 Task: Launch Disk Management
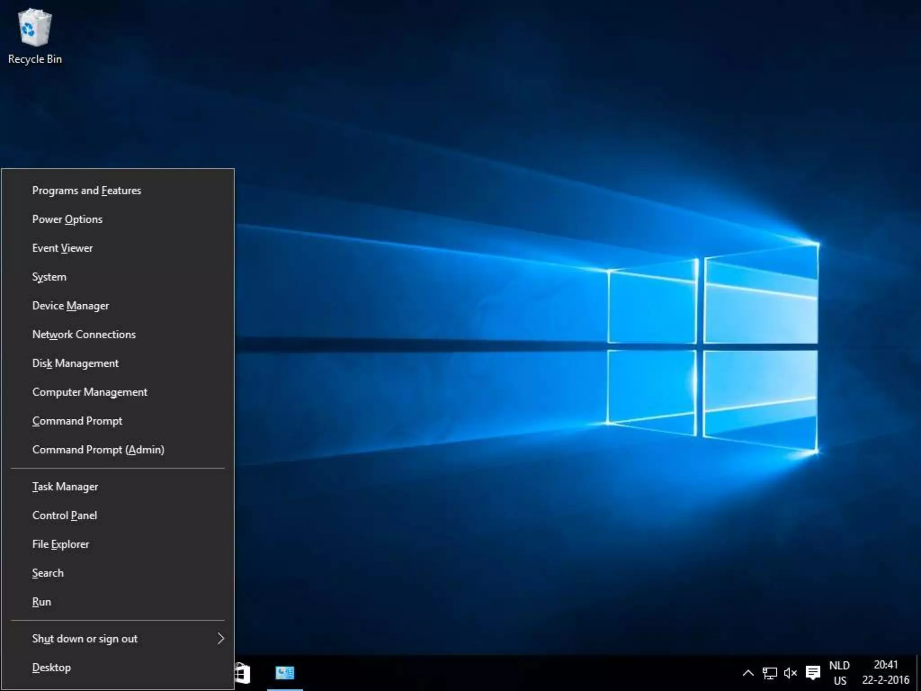click(118, 363)
